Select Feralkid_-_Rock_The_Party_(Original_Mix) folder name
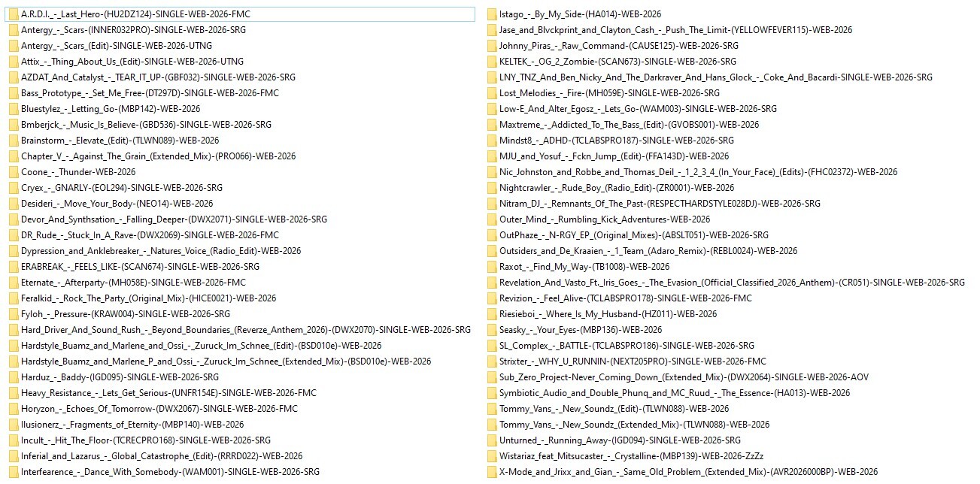This screenshot has height=484, width=980. [x=148, y=298]
